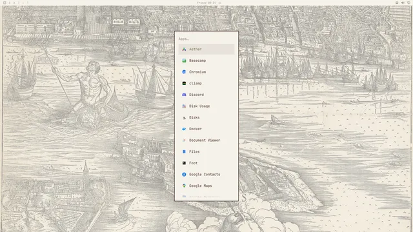The image size is (413, 232).
Task: Open the Disks utility entry
Action: (x=206, y=117)
